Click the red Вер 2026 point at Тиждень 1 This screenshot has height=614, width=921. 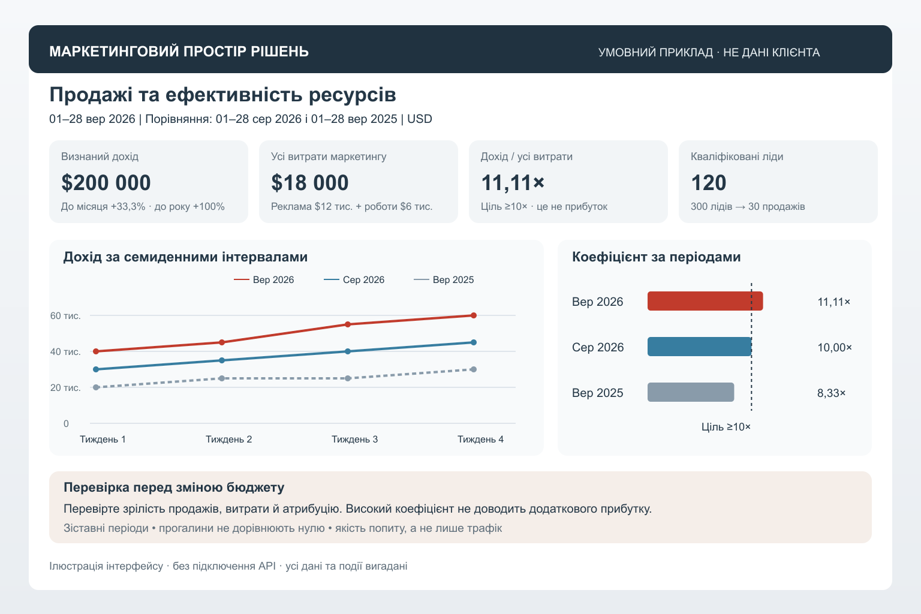click(x=96, y=351)
